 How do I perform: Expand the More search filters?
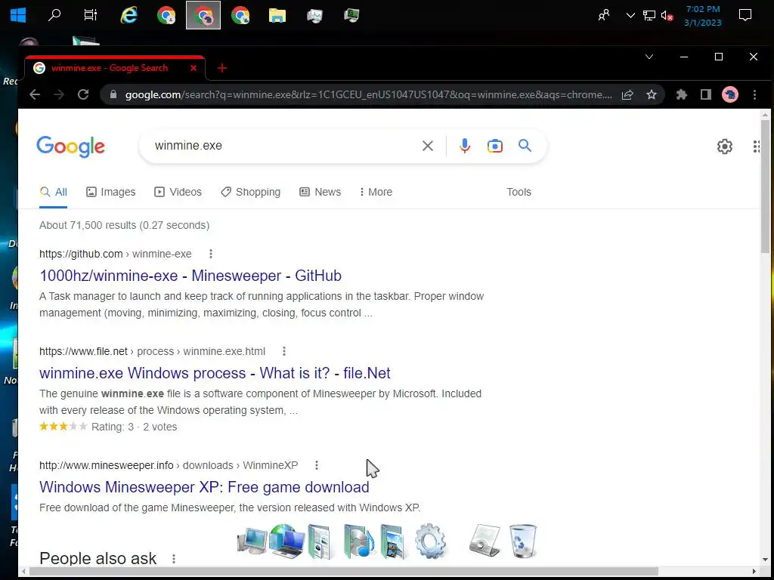pyautogui.click(x=376, y=192)
